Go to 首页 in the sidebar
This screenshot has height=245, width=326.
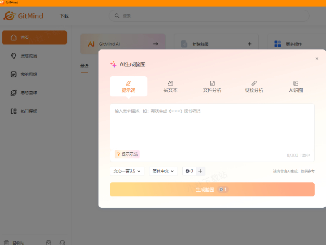34,38
